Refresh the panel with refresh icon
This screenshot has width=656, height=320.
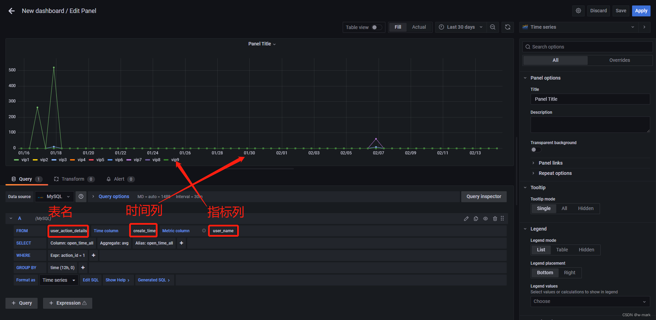click(508, 27)
